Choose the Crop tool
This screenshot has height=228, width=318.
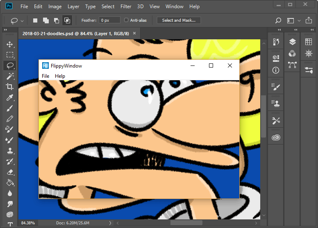coord(10,87)
